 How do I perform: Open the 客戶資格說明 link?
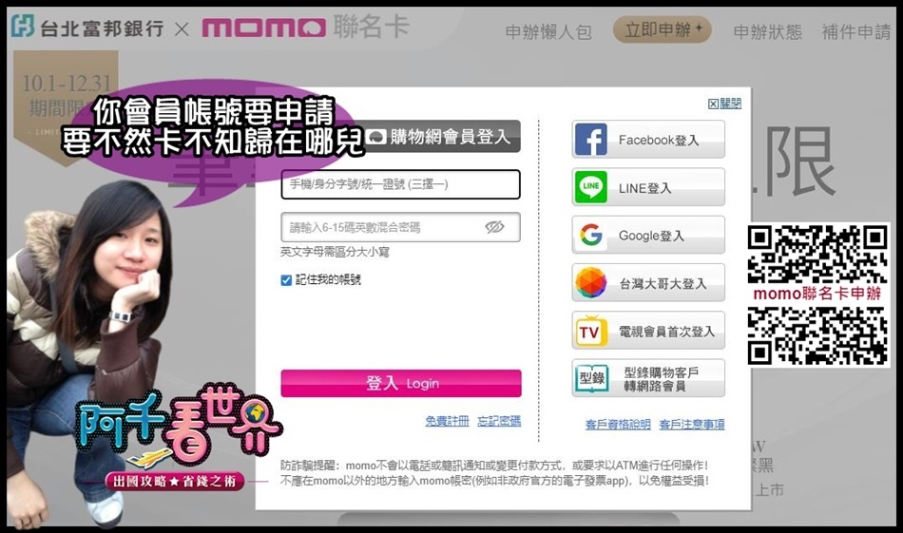pyautogui.click(x=618, y=424)
